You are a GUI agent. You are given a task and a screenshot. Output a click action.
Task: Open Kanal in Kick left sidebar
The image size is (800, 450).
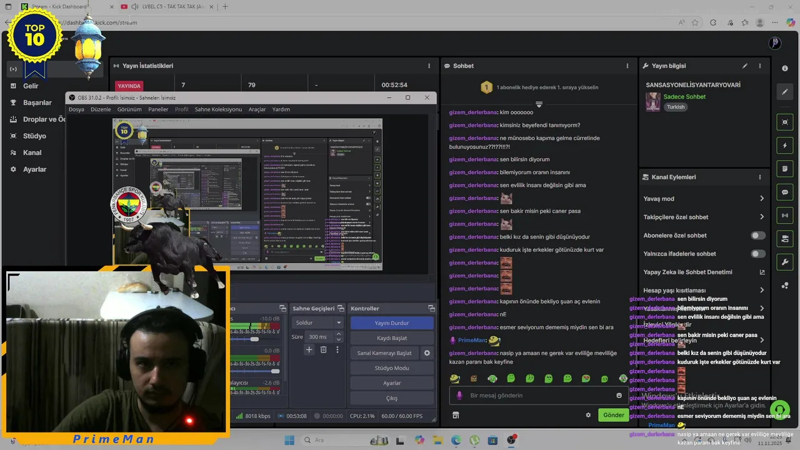[x=32, y=152]
